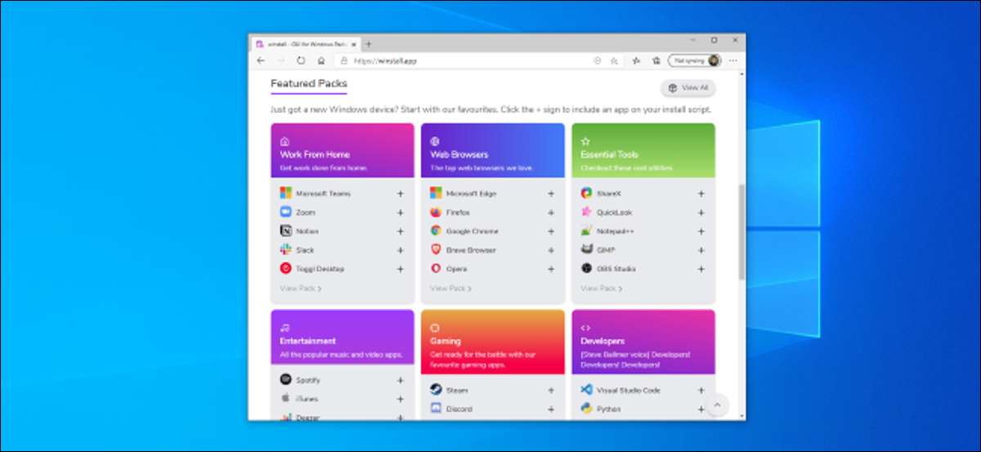
Task: Add Discord using its plus icon
Action: 551,409
